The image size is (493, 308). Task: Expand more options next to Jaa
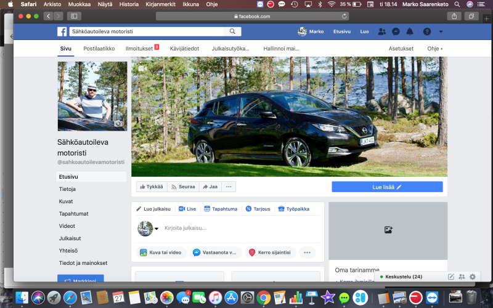[229, 187]
